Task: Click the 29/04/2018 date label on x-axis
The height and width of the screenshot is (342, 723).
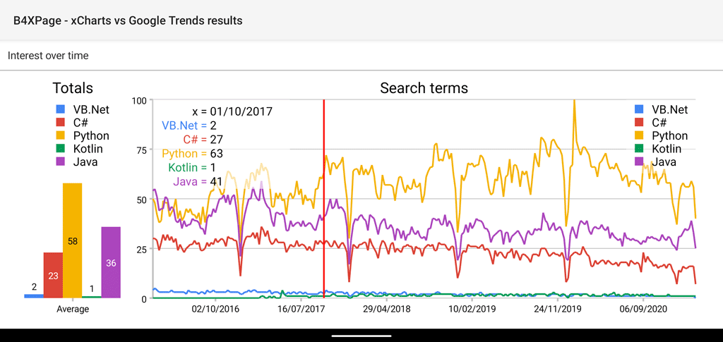Action: [387, 309]
